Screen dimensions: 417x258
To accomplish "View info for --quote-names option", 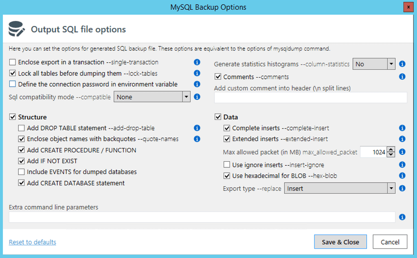I will point(197,139).
